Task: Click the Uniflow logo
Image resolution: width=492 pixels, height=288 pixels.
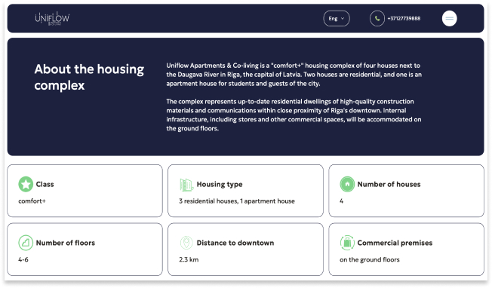Action: 52,18
